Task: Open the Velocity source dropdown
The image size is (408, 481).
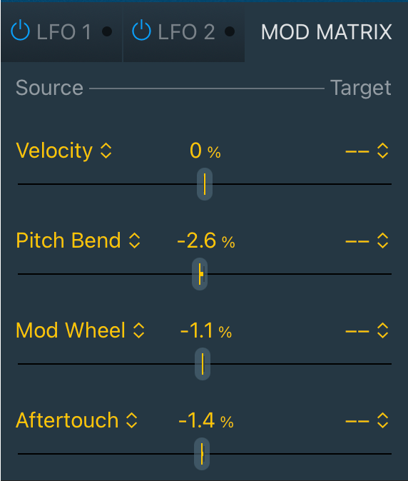Action: [x=63, y=151]
